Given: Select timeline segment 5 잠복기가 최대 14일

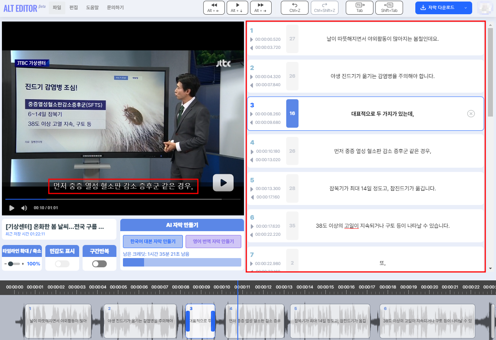Looking at the screenshot, I should (x=330, y=321).
